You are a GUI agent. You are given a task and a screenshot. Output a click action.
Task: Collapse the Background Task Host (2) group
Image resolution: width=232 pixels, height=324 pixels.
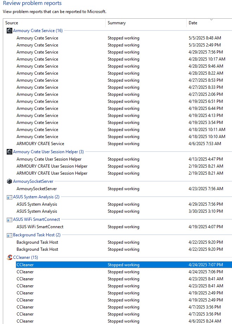[x=37, y=235]
